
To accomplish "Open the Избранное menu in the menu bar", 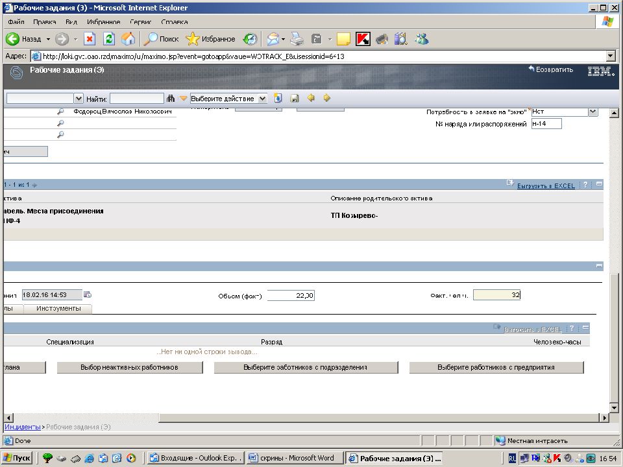I will click(x=104, y=22).
